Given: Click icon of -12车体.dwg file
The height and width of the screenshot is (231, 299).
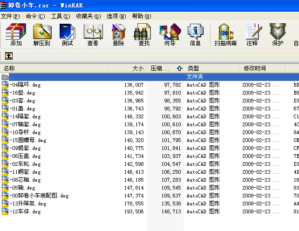Looking at the screenshot, I should 5,211.
